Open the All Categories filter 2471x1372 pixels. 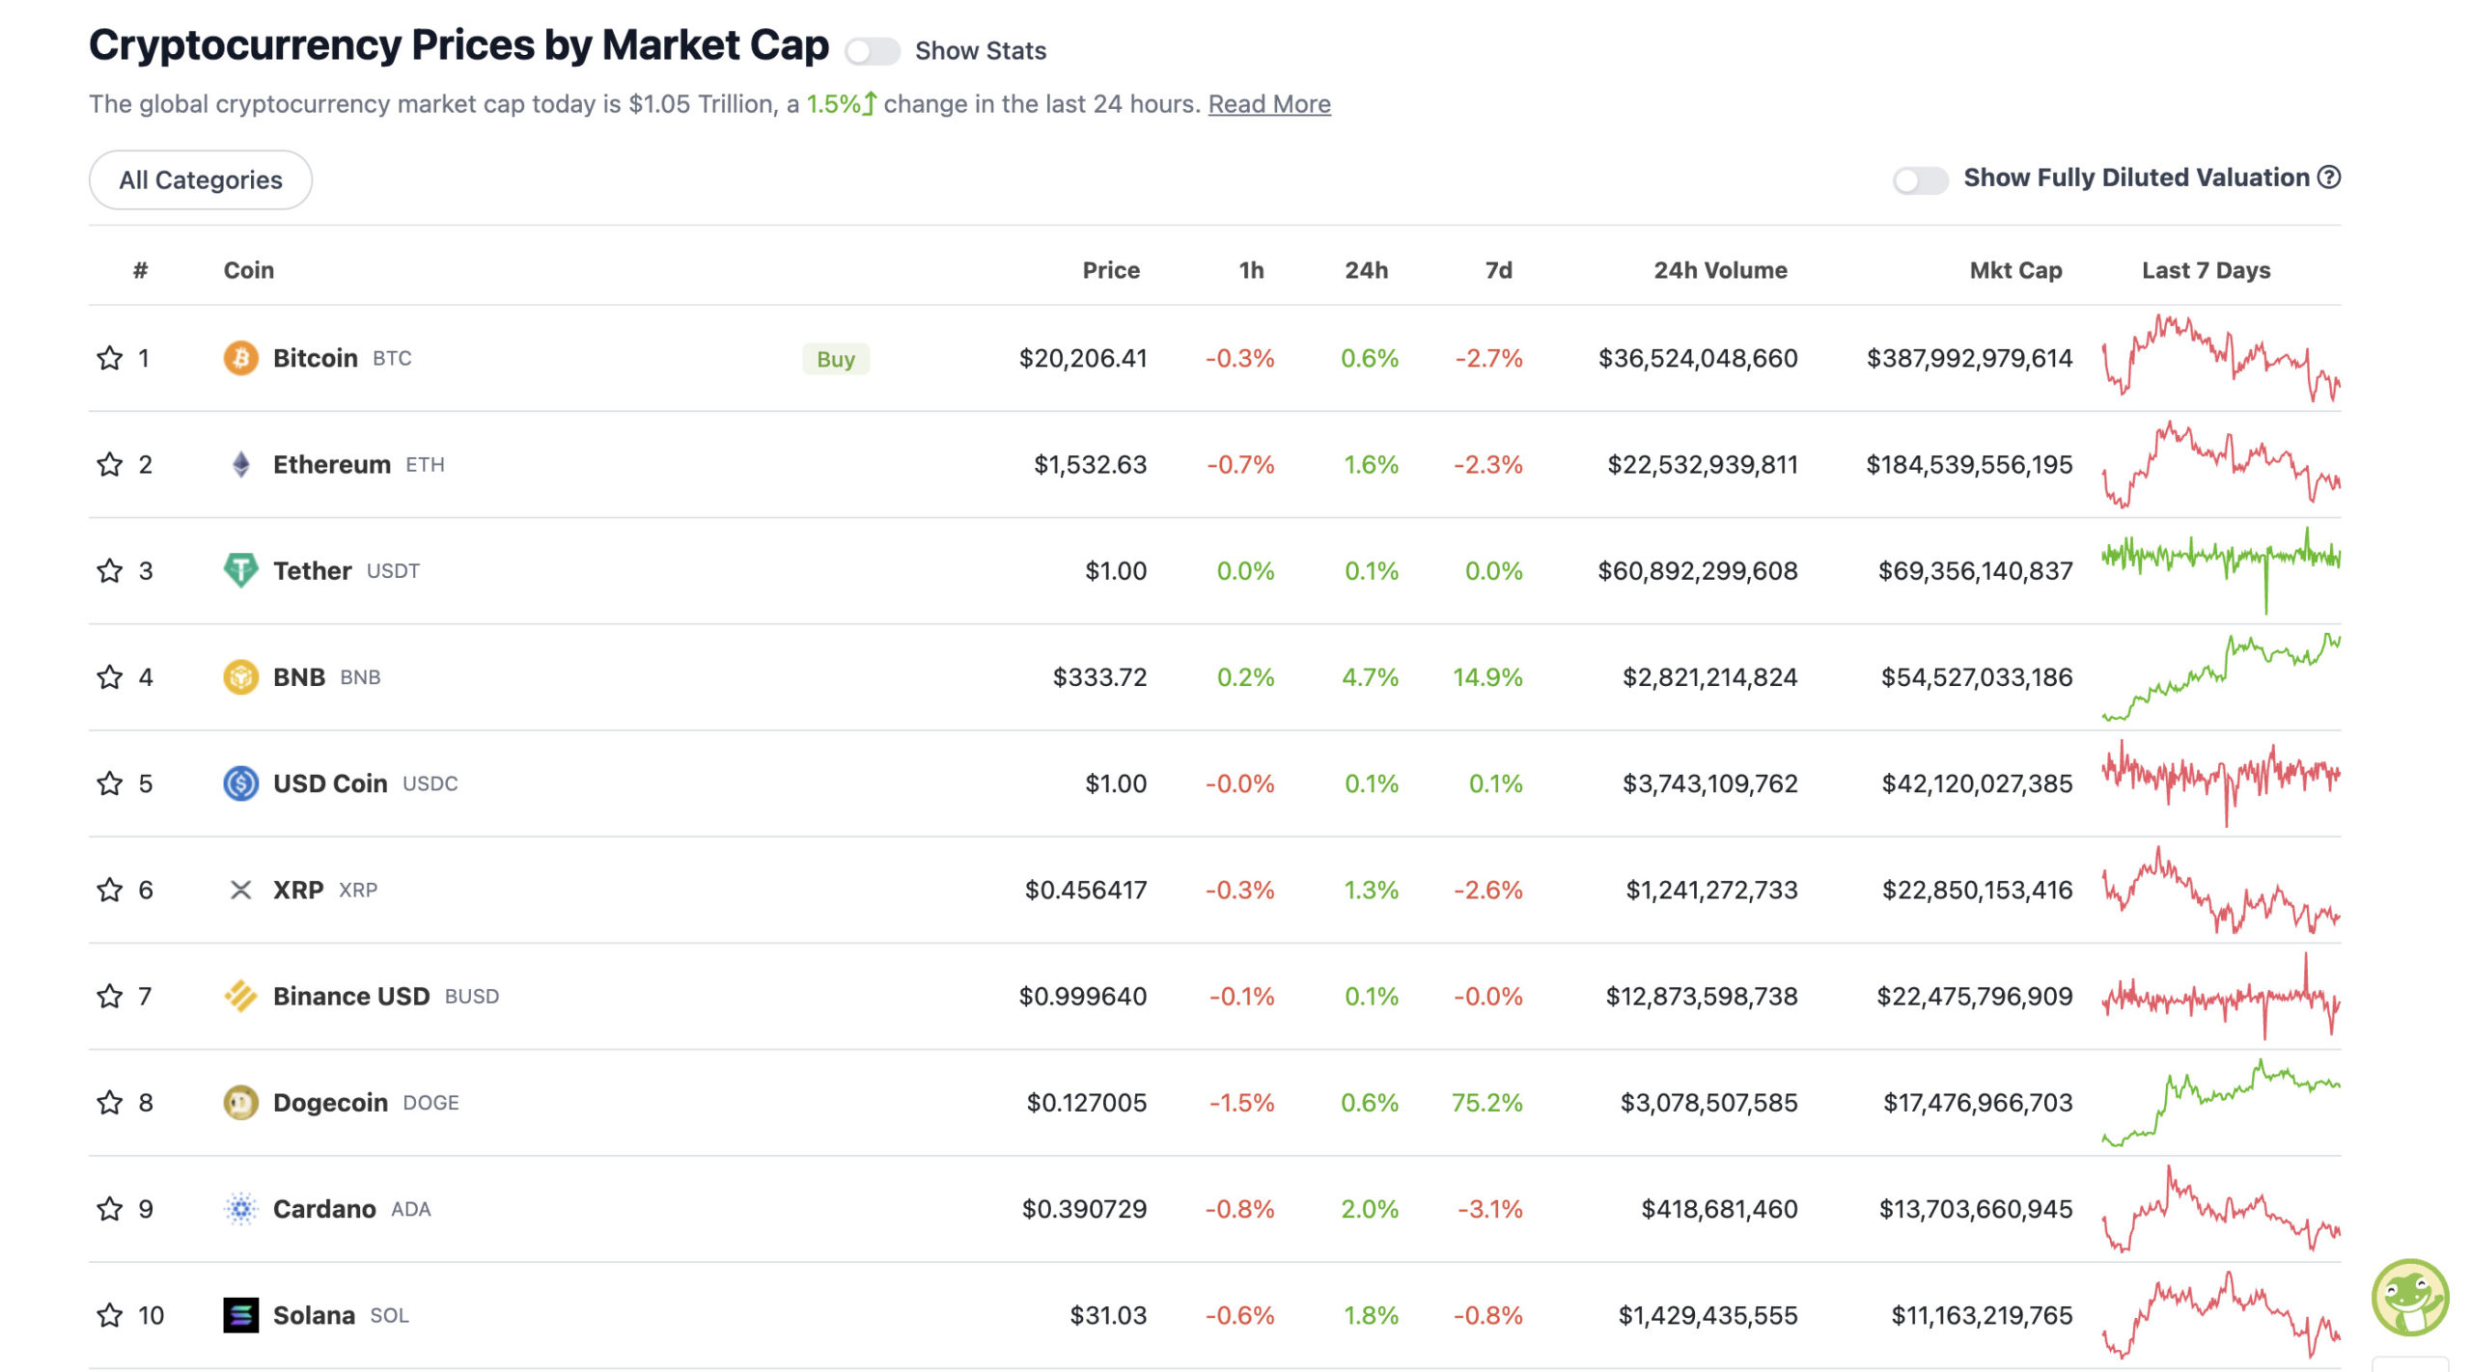click(x=201, y=179)
